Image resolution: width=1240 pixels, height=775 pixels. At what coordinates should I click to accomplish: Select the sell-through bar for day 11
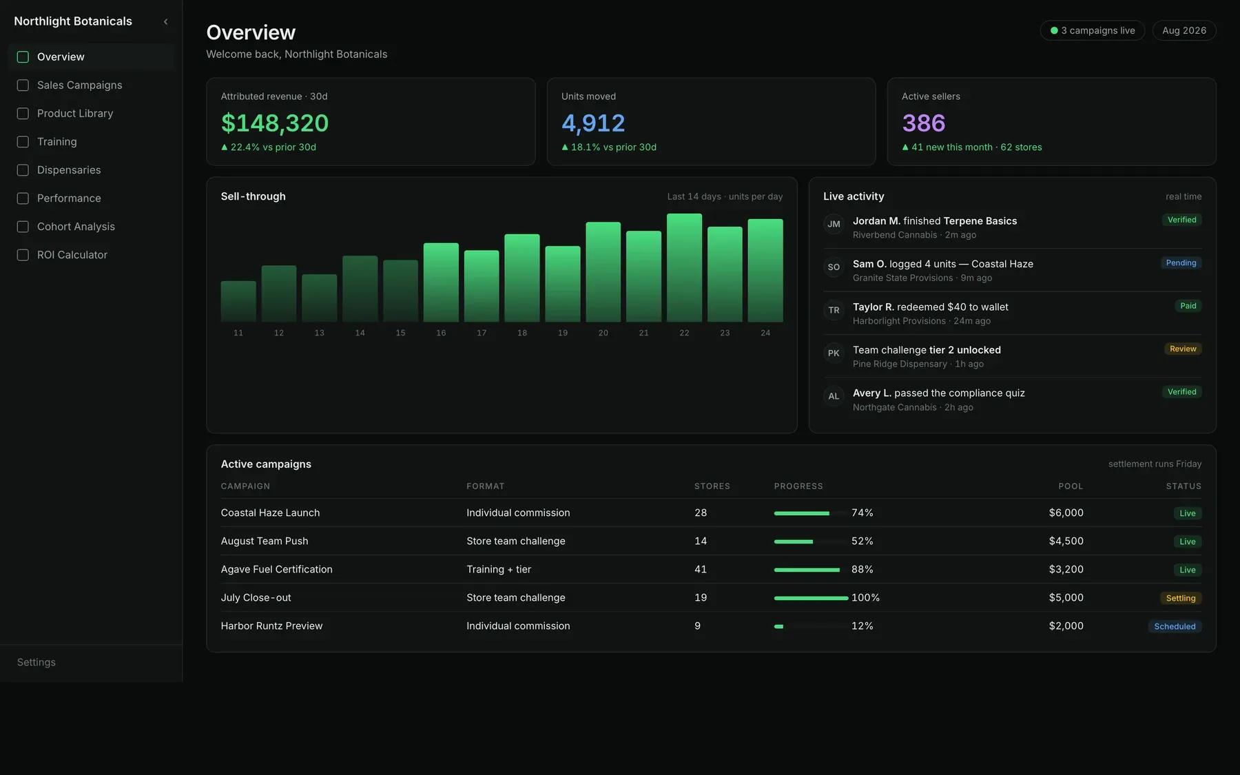238,301
